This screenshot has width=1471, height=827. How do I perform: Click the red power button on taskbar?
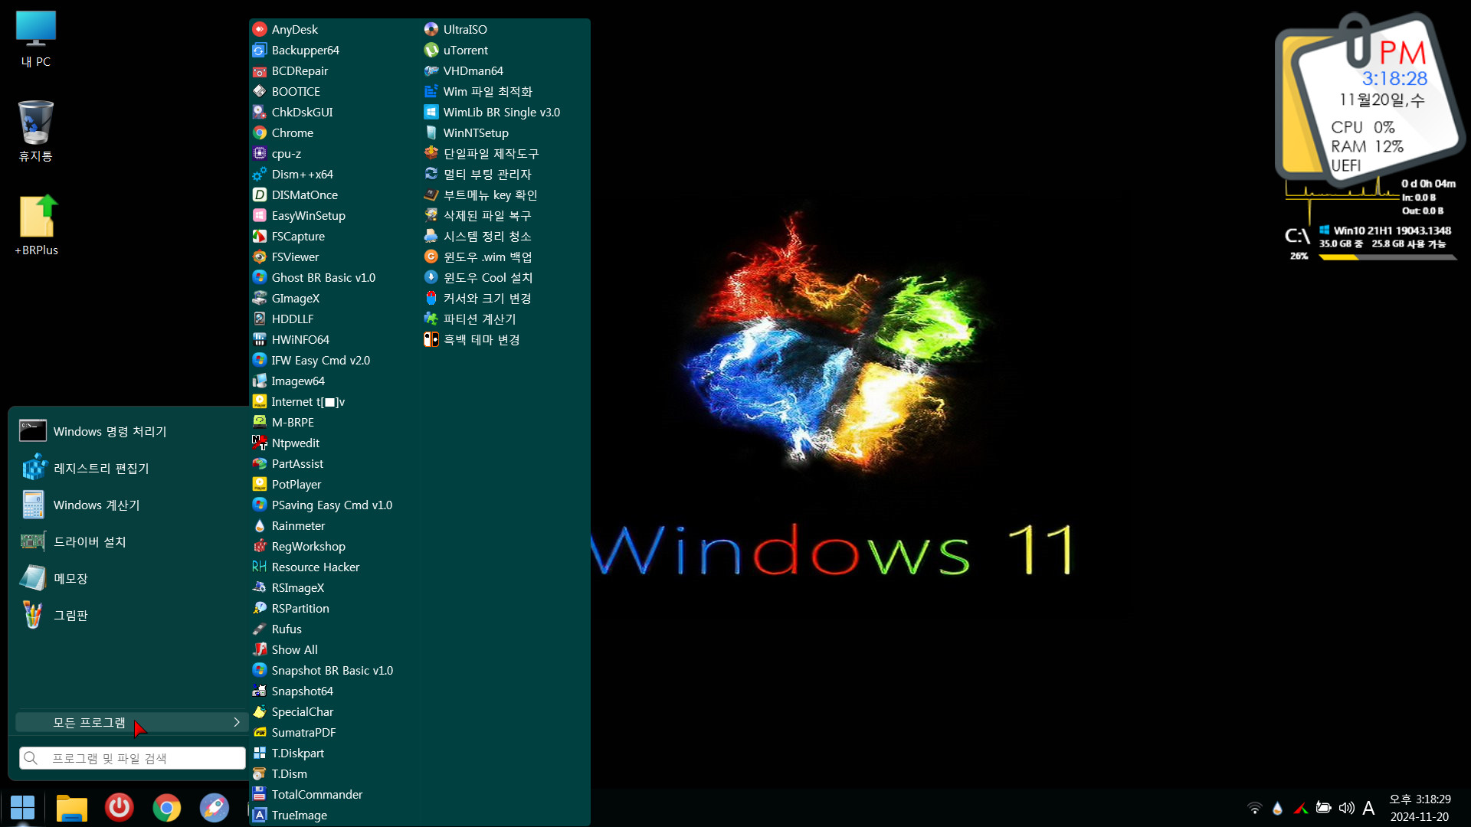(x=119, y=807)
